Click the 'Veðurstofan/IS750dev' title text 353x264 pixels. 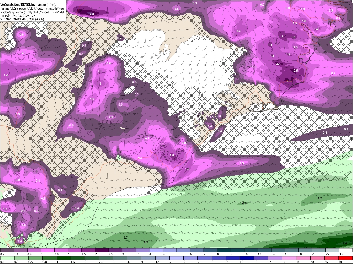click(18, 5)
